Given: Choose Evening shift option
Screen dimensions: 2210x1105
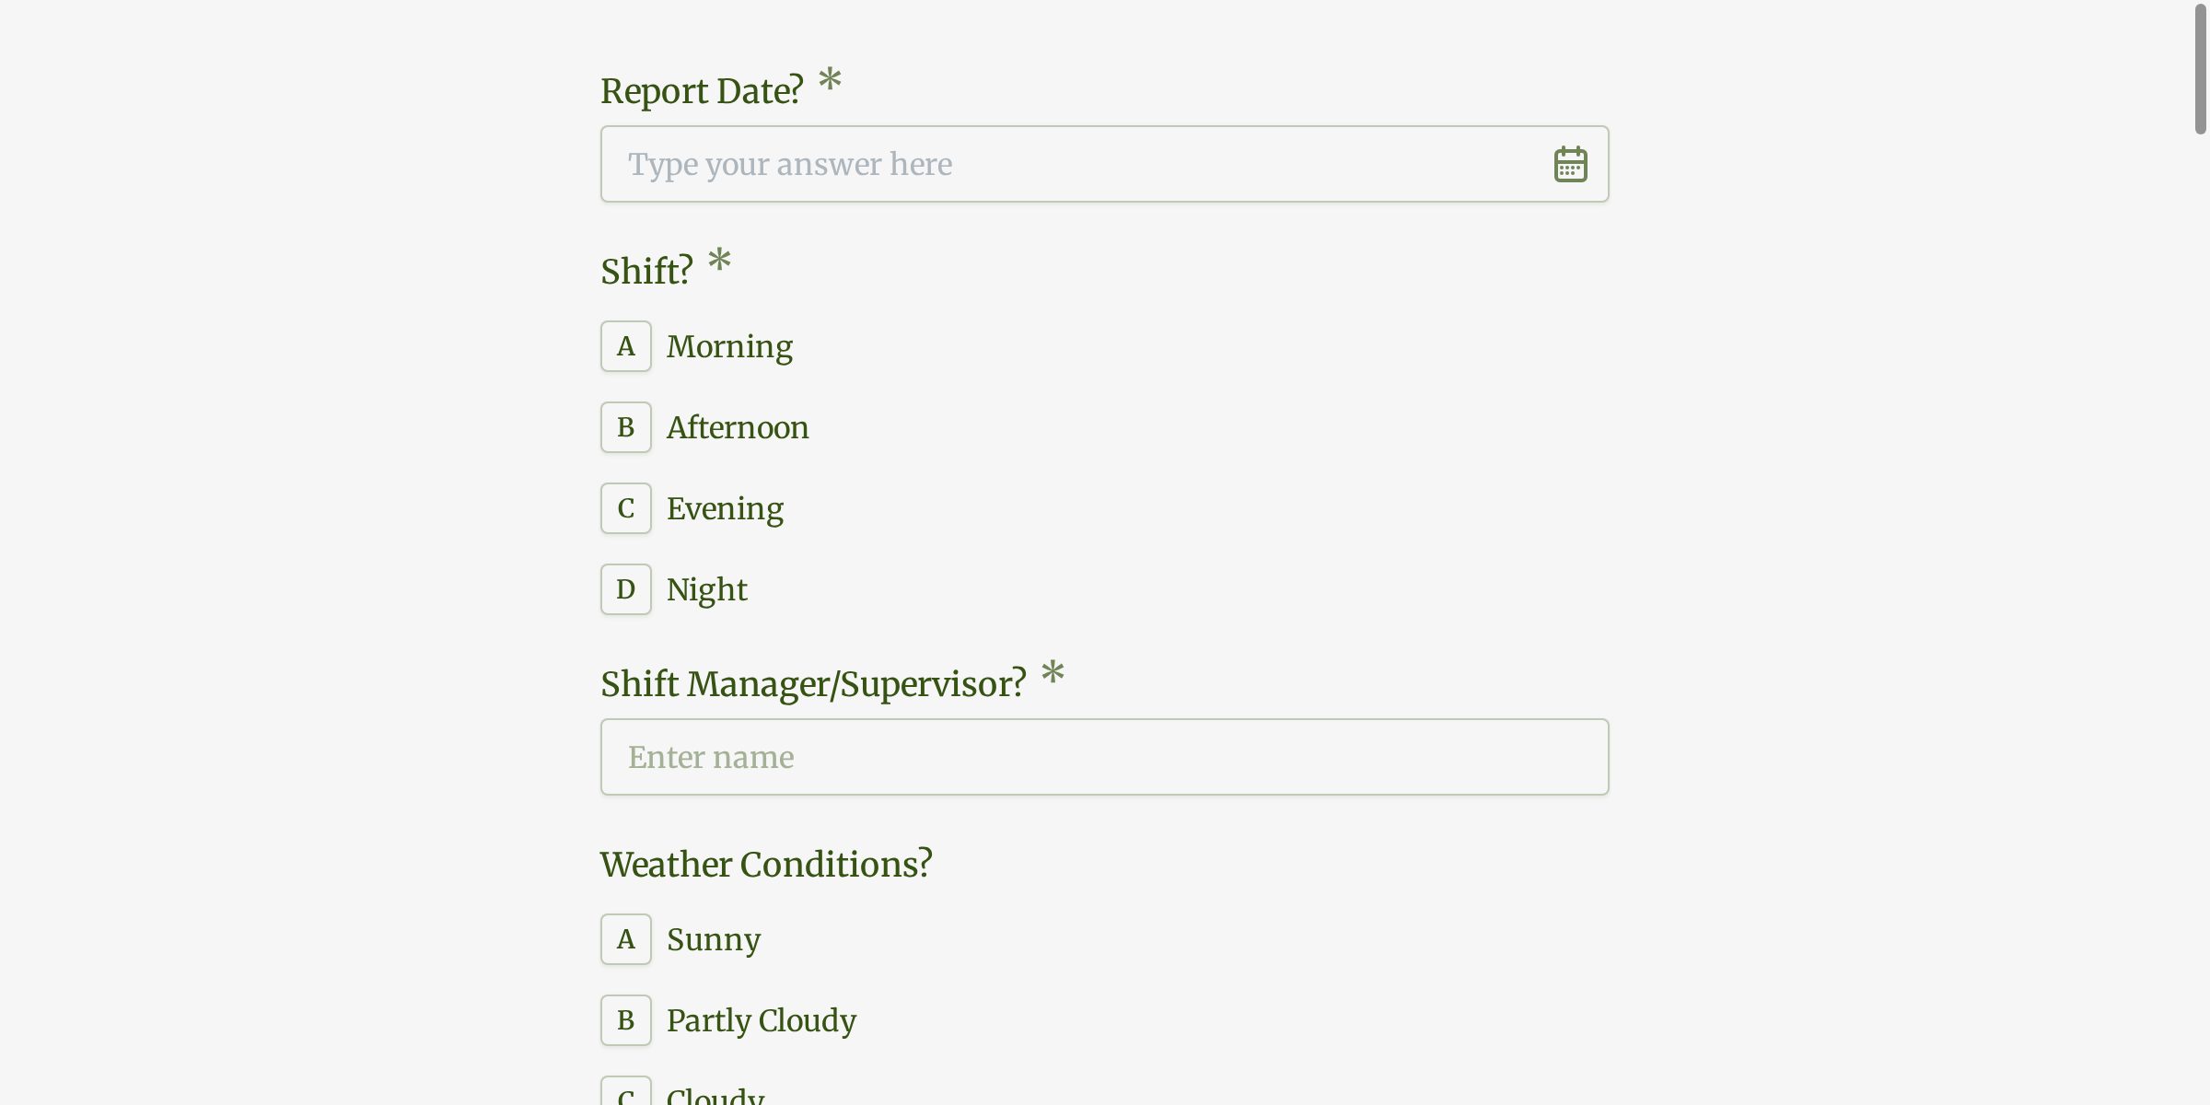Looking at the screenshot, I should click(725, 507).
